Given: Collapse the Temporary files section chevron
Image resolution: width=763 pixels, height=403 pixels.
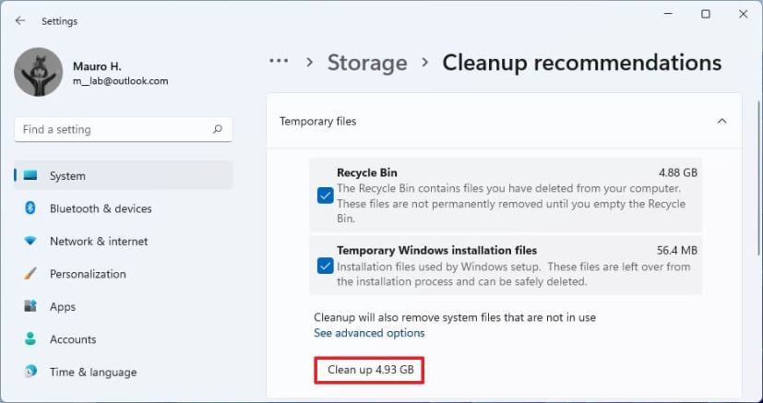Looking at the screenshot, I should coord(721,121).
